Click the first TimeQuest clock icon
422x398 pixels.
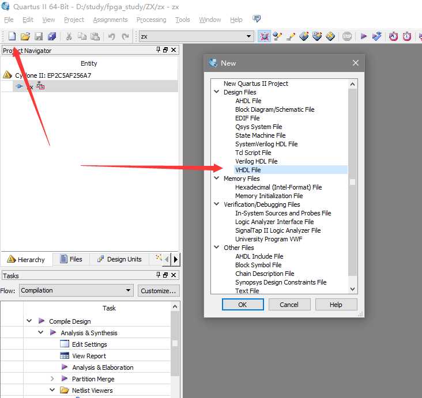pyautogui.click(x=394, y=36)
